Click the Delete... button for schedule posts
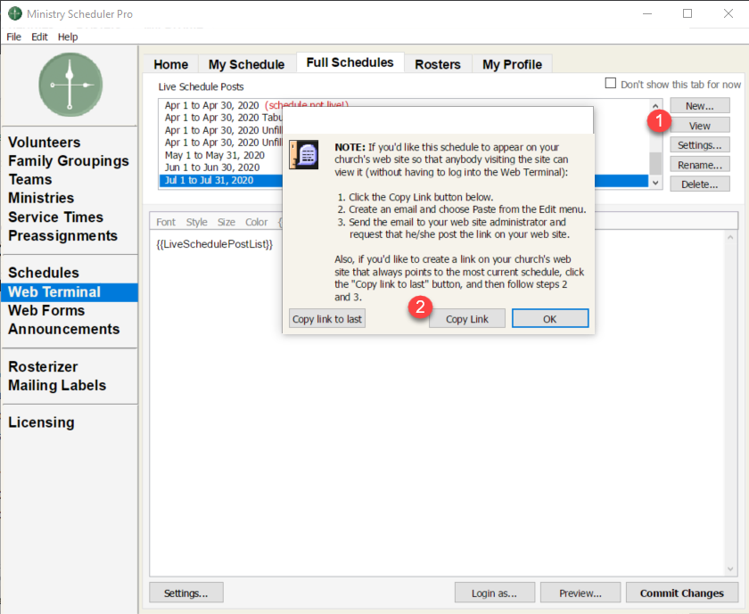Screen dimensions: 749x614 pyautogui.click(x=700, y=184)
